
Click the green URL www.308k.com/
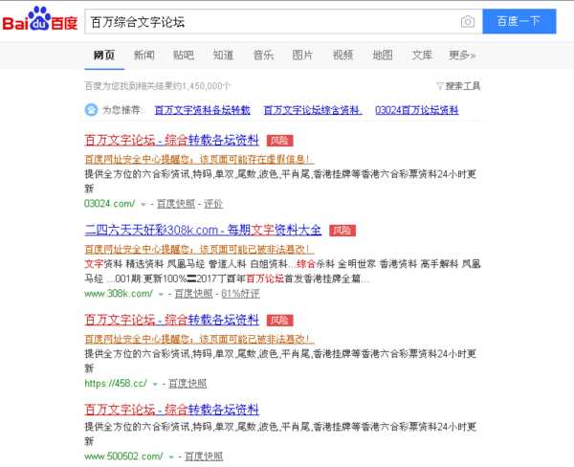tap(119, 294)
